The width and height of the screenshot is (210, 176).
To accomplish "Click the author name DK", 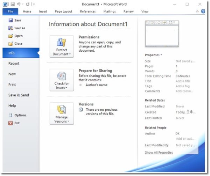I will click(177, 133).
